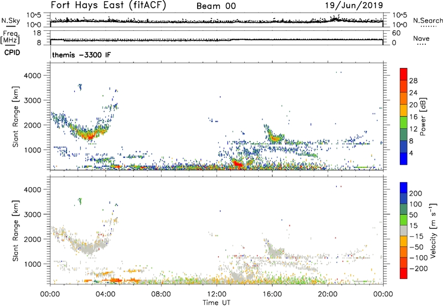Click the '16' Power colorbar tick label
The image size is (443, 306).
[x=413, y=117]
